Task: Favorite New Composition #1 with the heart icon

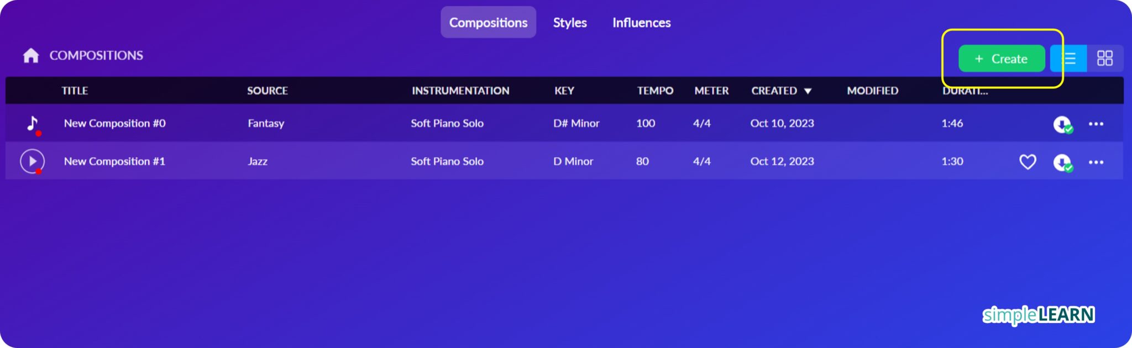Action: click(1028, 162)
